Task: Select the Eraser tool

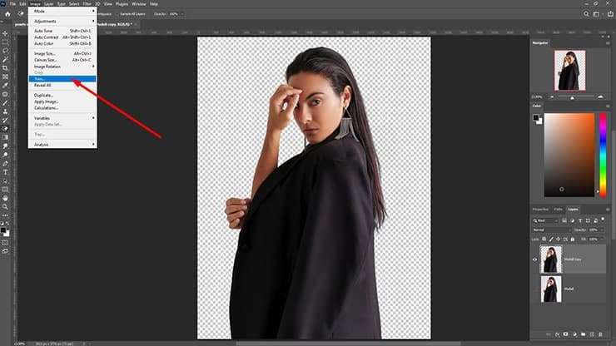Action: 5,129
